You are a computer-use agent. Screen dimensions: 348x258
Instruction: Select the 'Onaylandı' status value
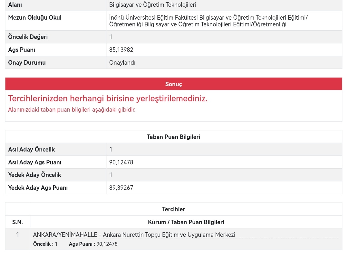pyautogui.click(x=122, y=62)
